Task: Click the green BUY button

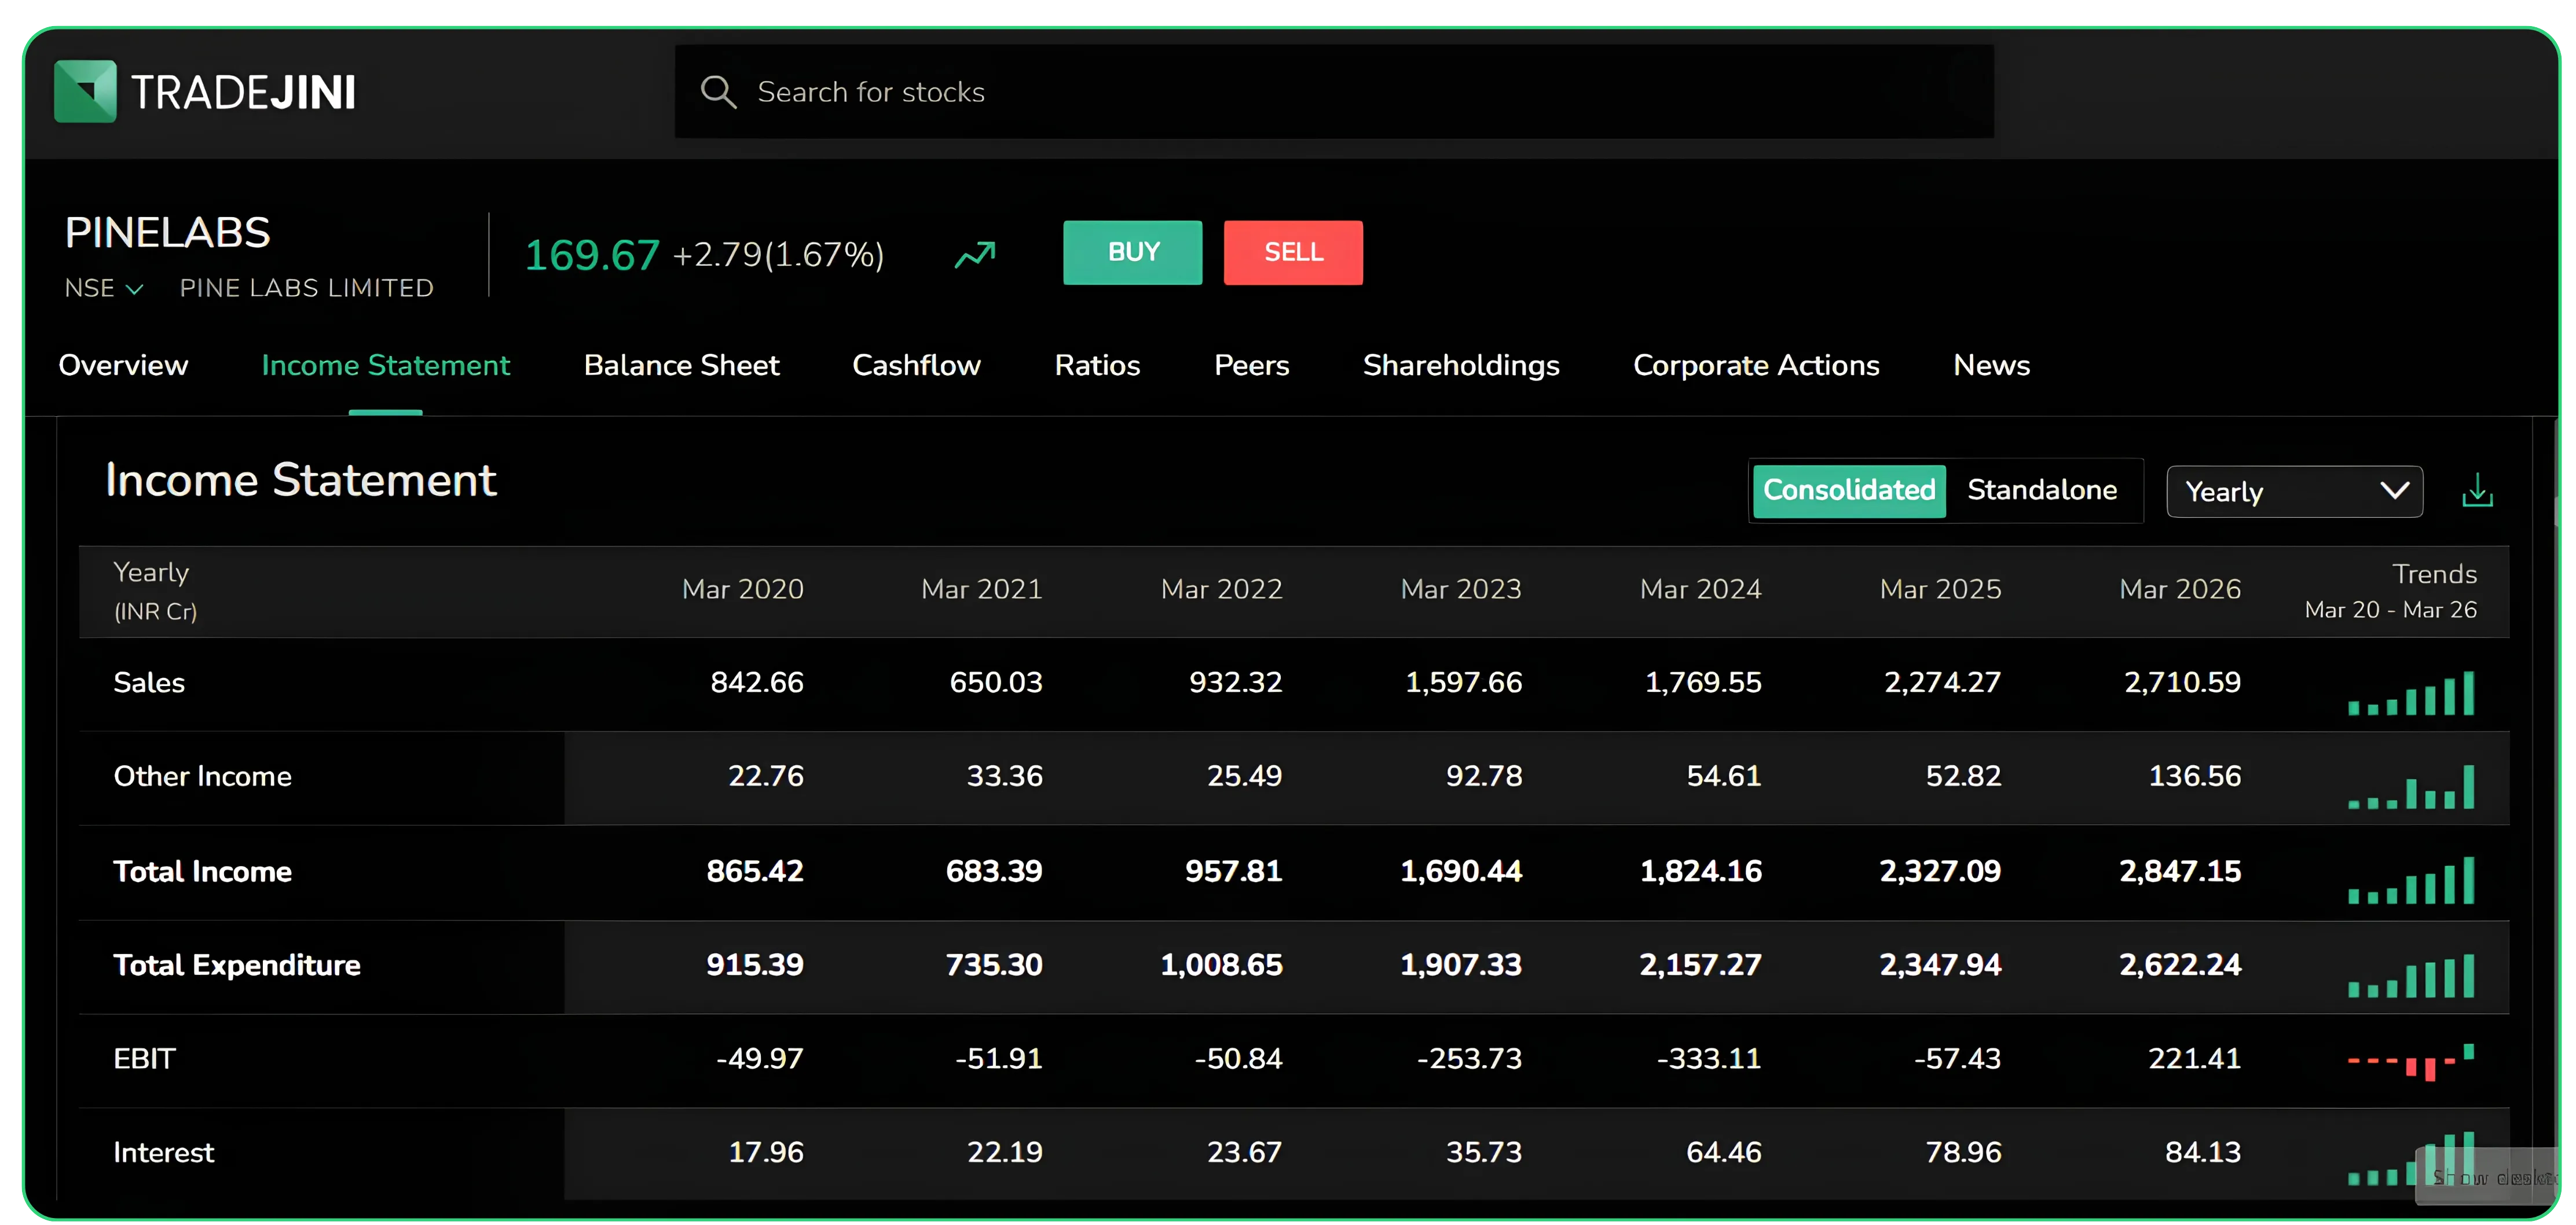Action: [x=1132, y=252]
